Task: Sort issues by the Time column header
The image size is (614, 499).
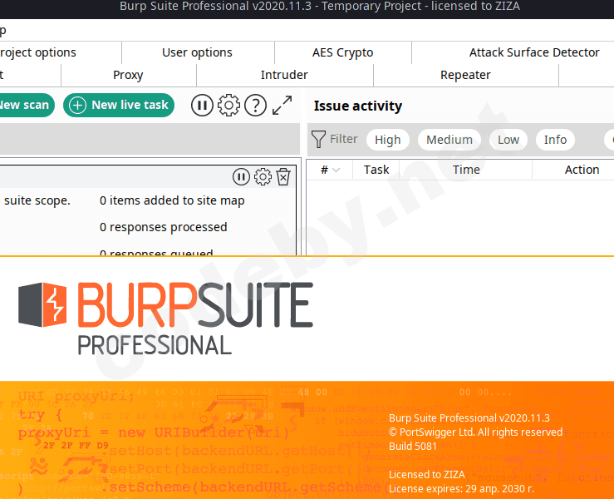Action: click(x=466, y=170)
